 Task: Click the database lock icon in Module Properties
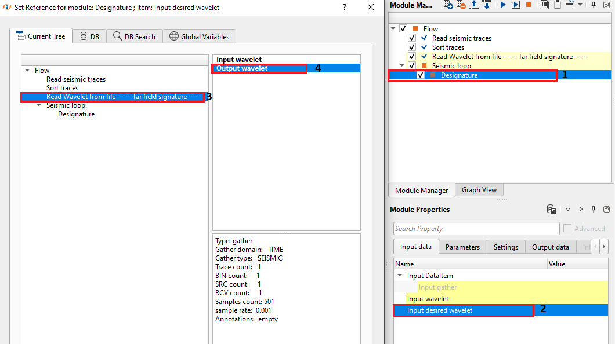pos(552,210)
